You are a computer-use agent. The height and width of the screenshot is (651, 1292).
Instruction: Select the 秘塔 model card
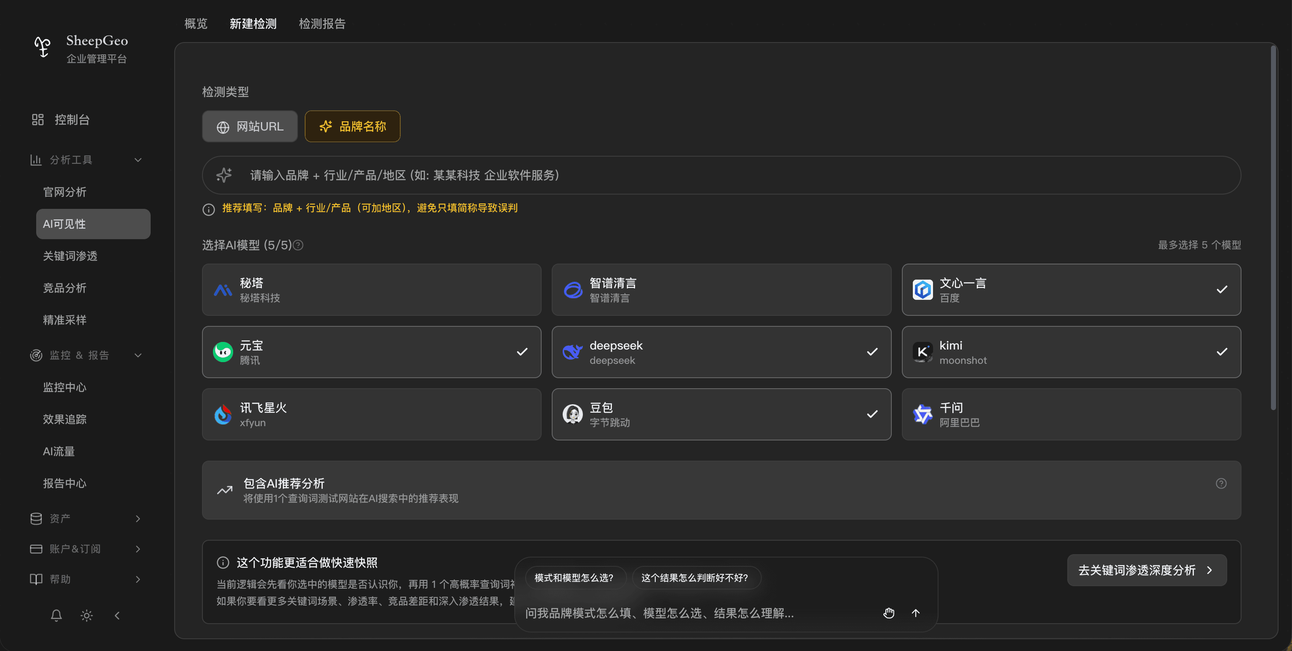372,290
